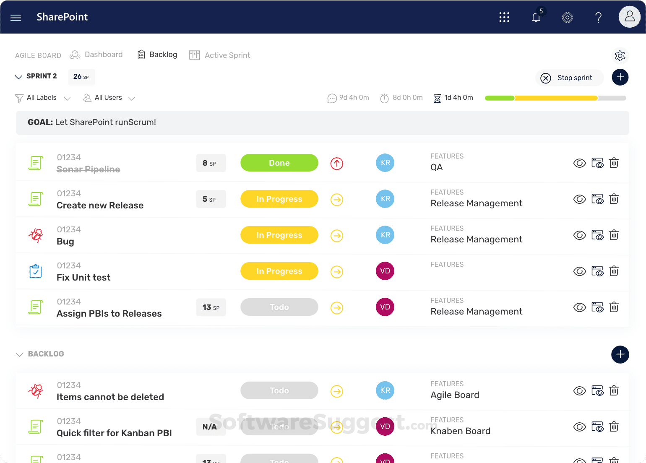This screenshot has width=646, height=463.
Task: Open Items cannot be deleted title
Action: [110, 397]
